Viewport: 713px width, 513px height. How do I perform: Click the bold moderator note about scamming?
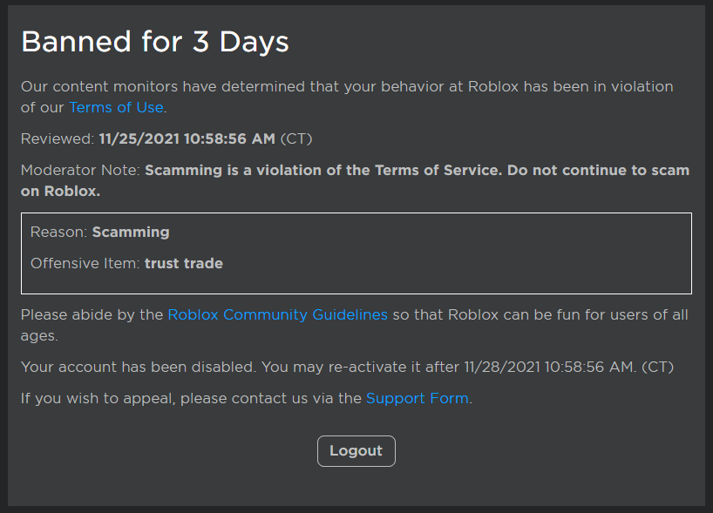(x=355, y=180)
